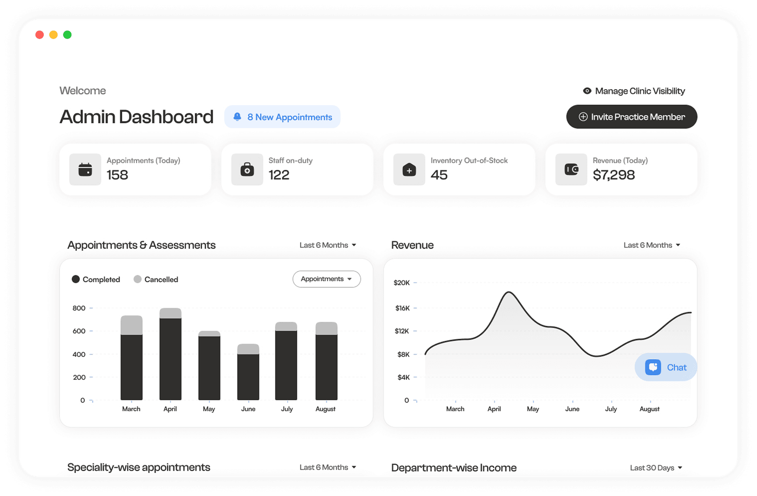
Task: Expand the Appointments chart type dropdown
Action: pyautogui.click(x=326, y=279)
